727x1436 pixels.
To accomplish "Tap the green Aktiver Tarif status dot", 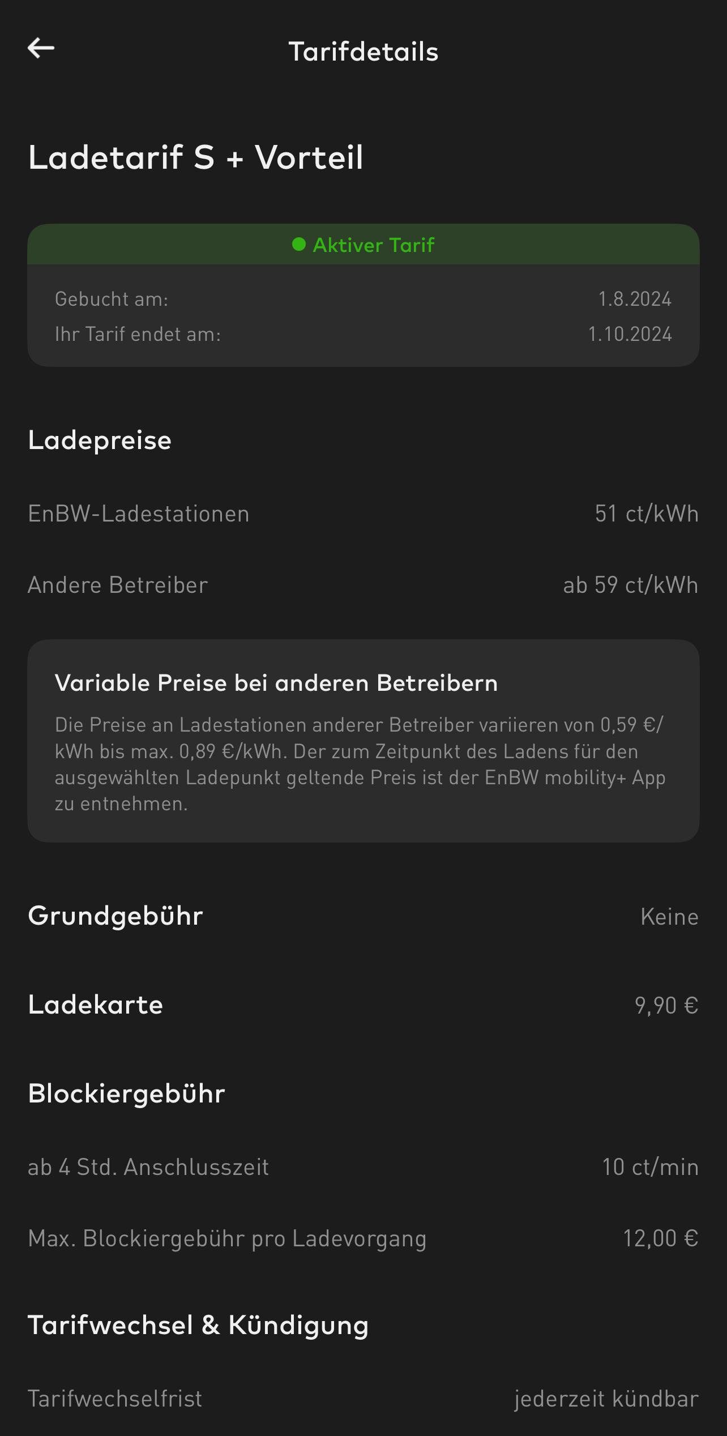I will click(299, 245).
